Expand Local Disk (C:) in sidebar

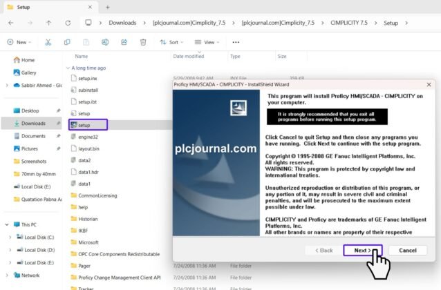tap(10, 237)
